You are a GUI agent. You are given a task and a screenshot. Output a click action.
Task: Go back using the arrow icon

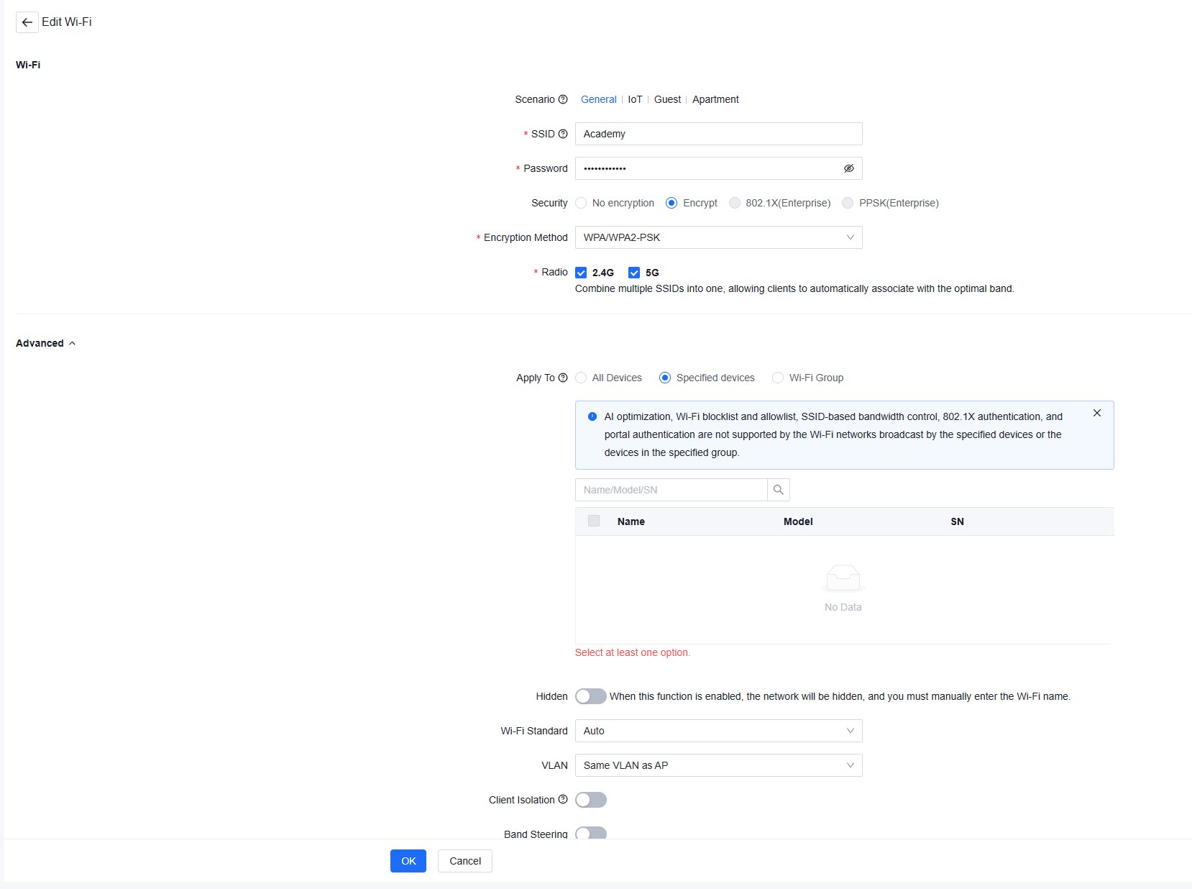(x=27, y=22)
